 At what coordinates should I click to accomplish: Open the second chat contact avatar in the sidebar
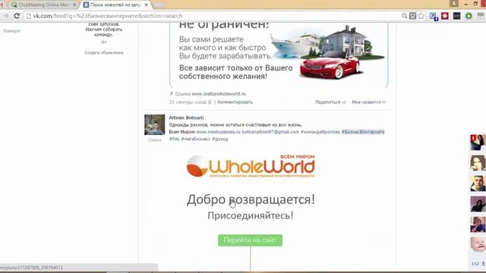point(478,163)
